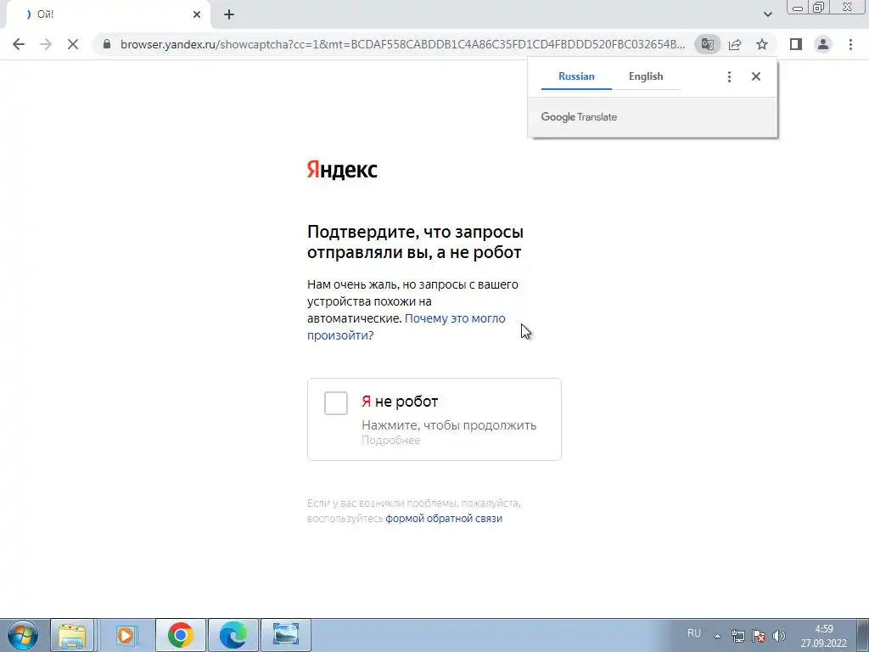Stop page loading with the X button
The height and width of the screenshot is (652, 869).
[x=73, y=44]
